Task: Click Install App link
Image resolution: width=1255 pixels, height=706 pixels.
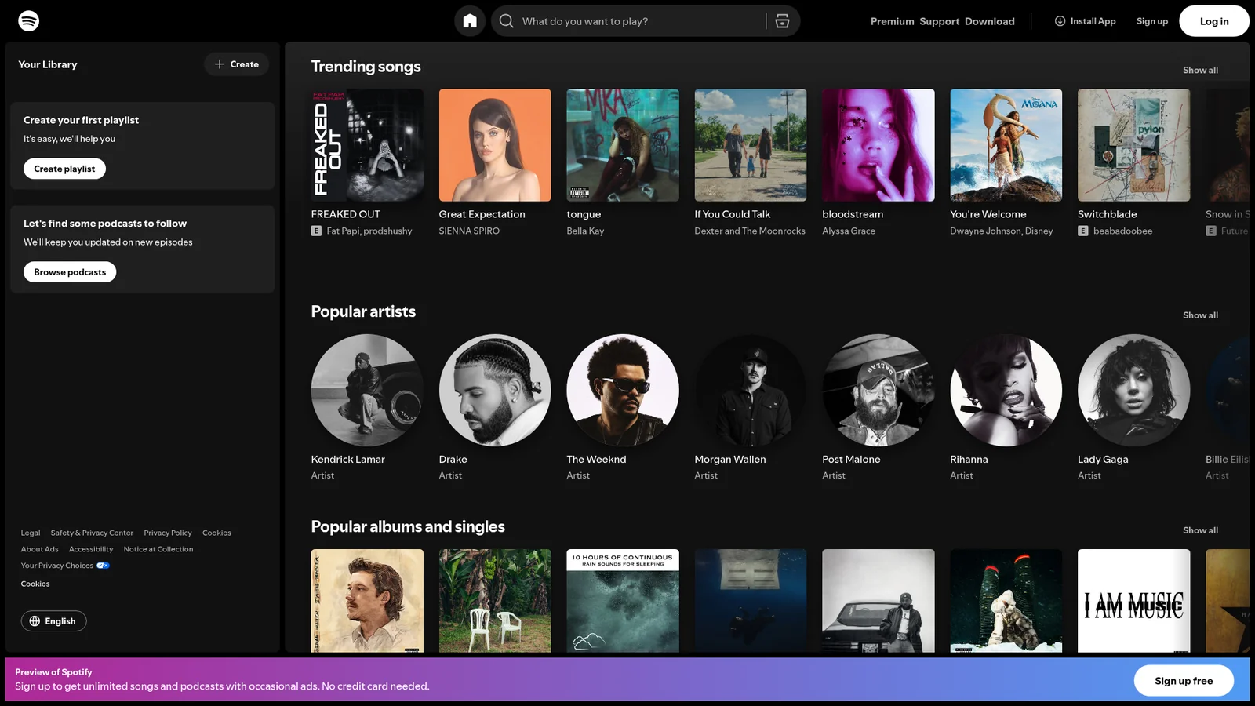Action: pyautogui.click(x=1085, y=21)
